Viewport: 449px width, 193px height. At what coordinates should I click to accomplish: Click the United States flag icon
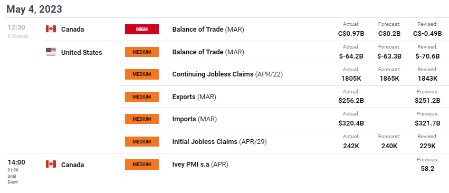[51, 52]
